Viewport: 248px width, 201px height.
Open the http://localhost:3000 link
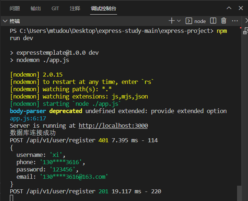[x=113, y=126]
